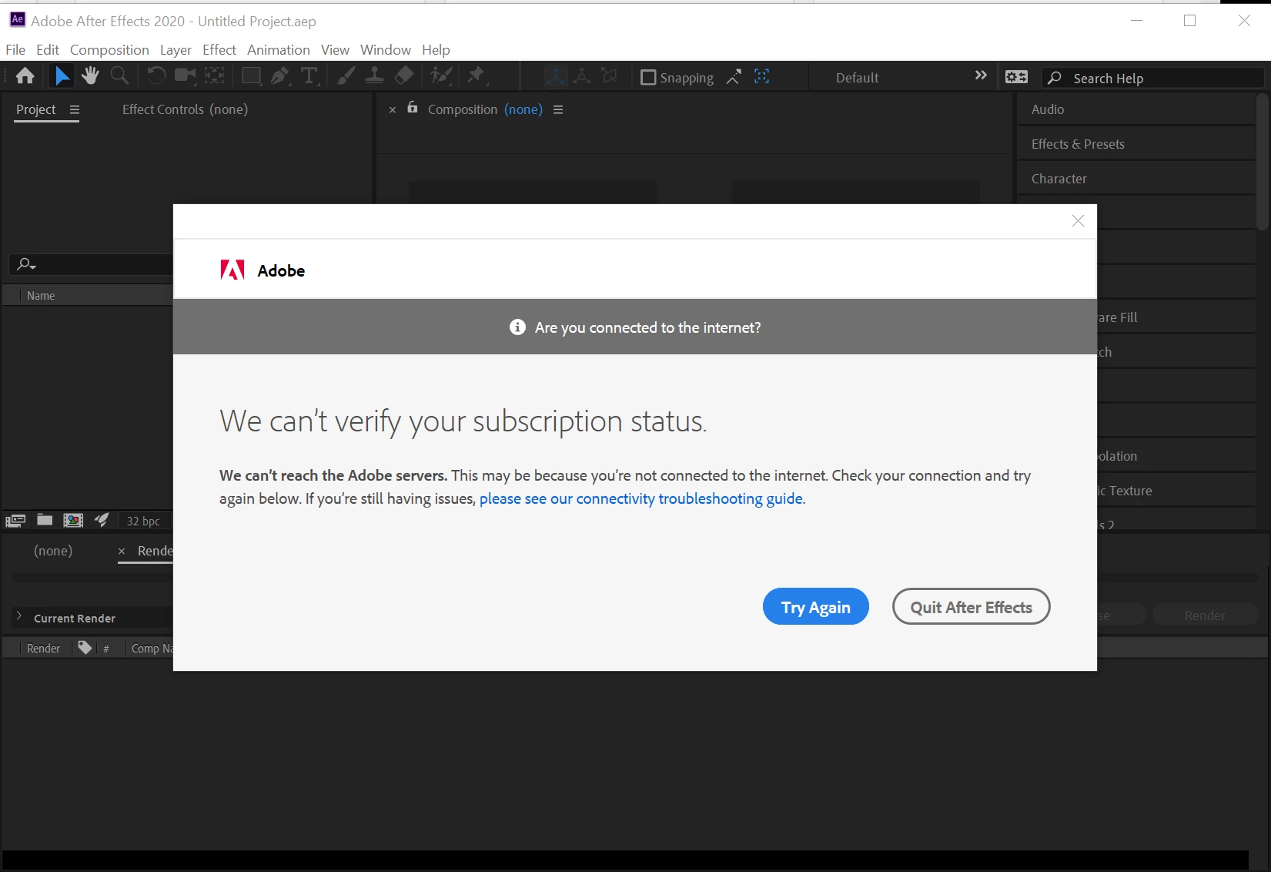Viewport: 1271px width, 872px height.
Task: Open the Help menu
Action: click(436, 50)
